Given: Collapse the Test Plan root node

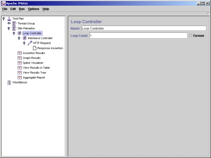Looking at the screenshot, I should tap(4, 19).
